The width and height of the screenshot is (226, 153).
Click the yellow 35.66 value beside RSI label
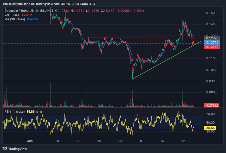coord(30,112)
